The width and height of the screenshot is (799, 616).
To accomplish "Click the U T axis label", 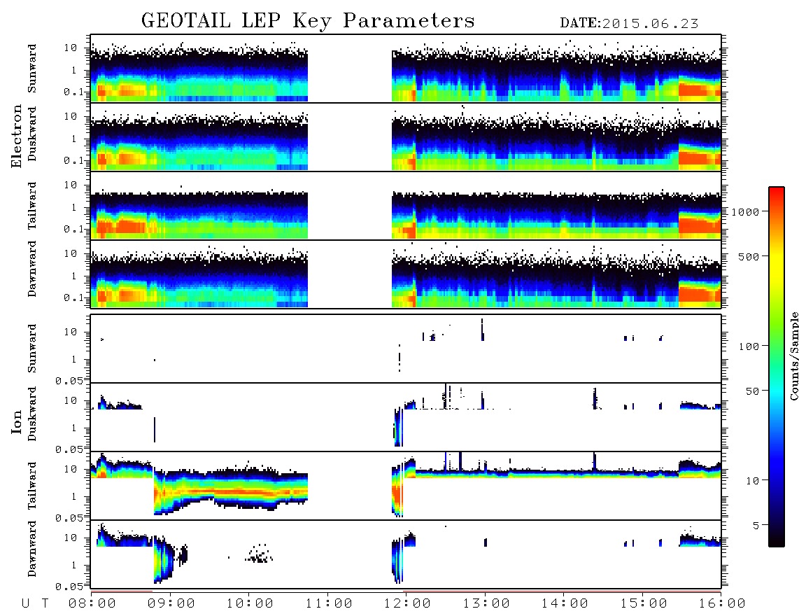I will point(35,603).
